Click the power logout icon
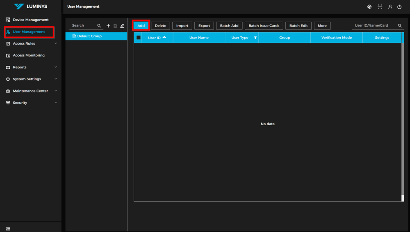This screenshot has height=232, width=410. pyautogui.click(x=399, y=7)
